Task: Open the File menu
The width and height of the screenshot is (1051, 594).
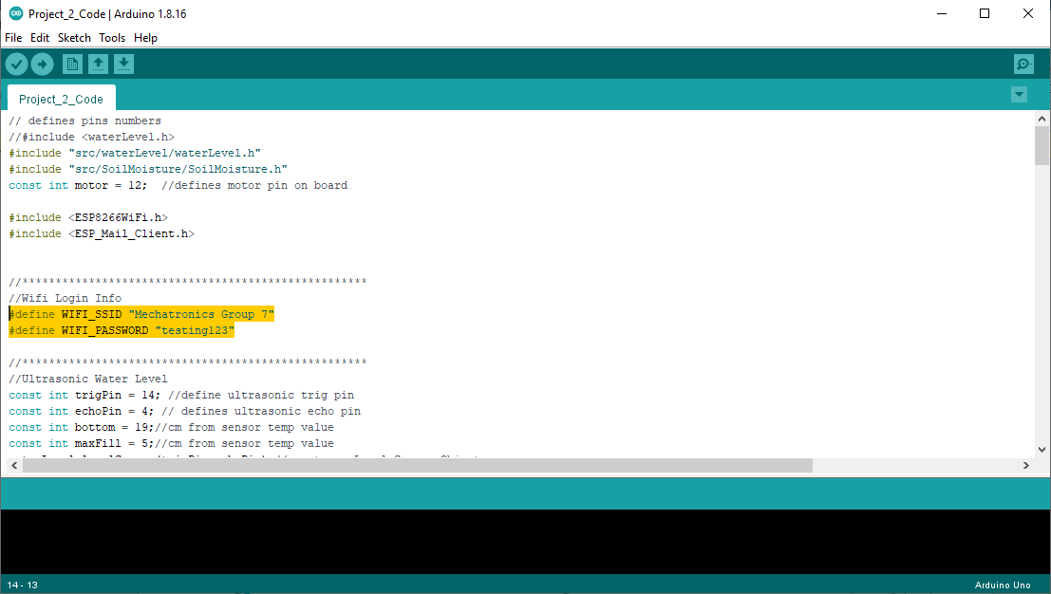Action: [x=13, y=38]
